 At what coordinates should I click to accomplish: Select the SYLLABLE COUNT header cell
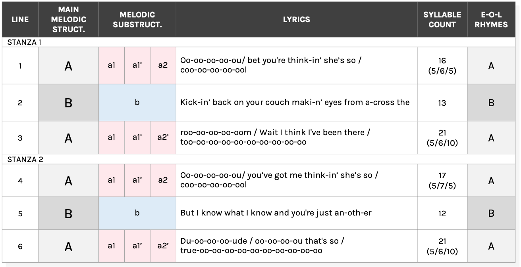pos(442,19)
